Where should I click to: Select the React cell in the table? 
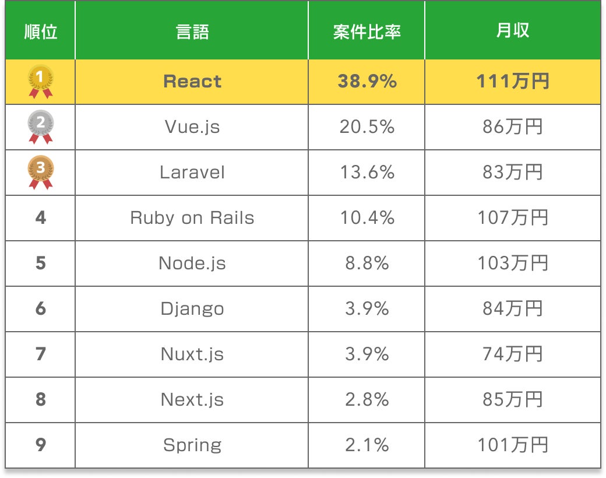(192, 82)
